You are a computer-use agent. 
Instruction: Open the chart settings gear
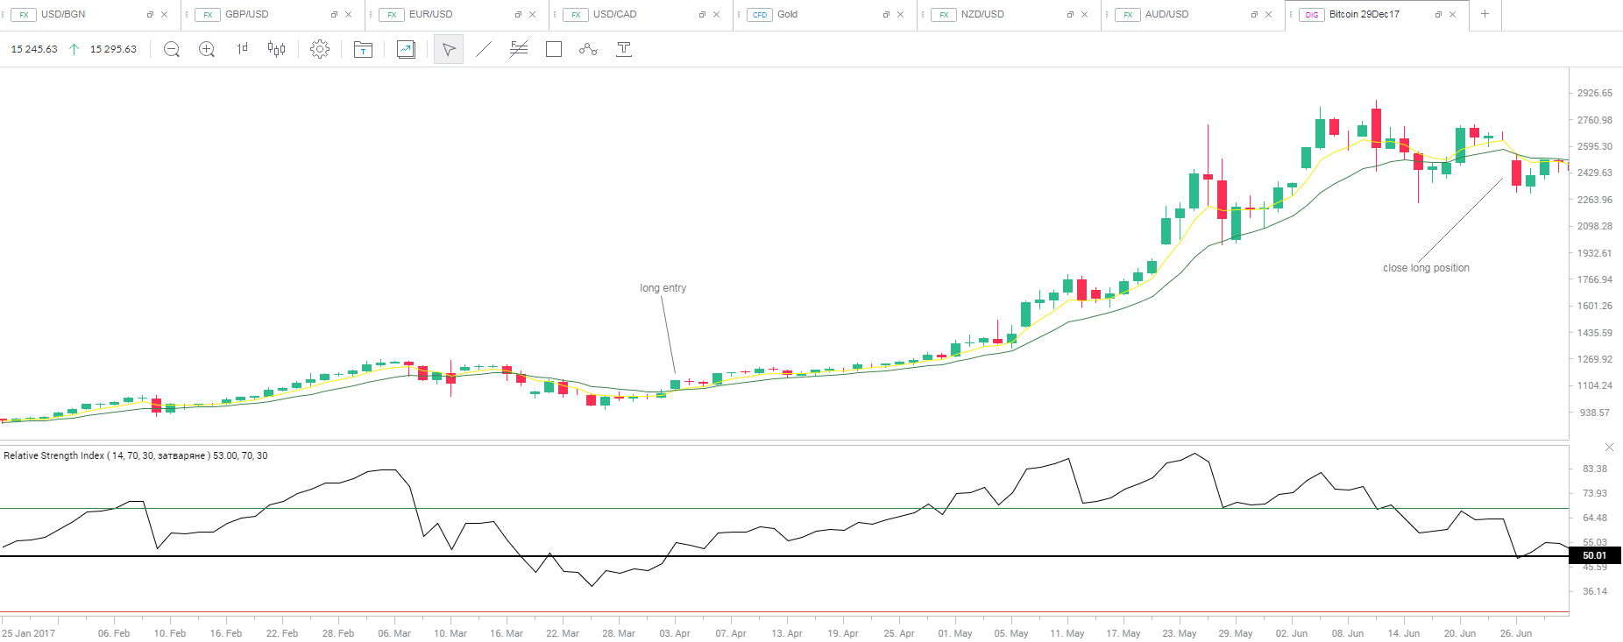coord(320,50)
